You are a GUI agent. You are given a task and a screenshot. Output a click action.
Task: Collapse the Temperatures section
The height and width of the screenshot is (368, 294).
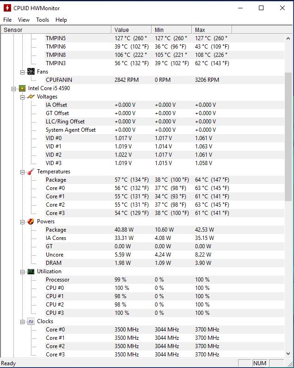click(22, 172)
